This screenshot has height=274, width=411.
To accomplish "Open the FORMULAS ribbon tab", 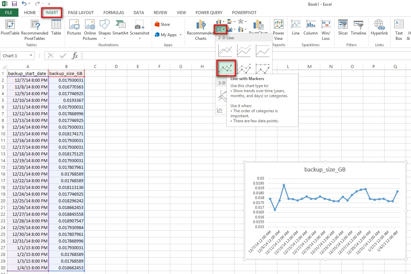I will [114, 13].
